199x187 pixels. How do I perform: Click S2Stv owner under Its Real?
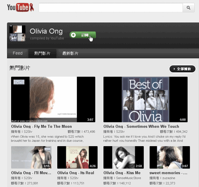[x=74, y=178]
